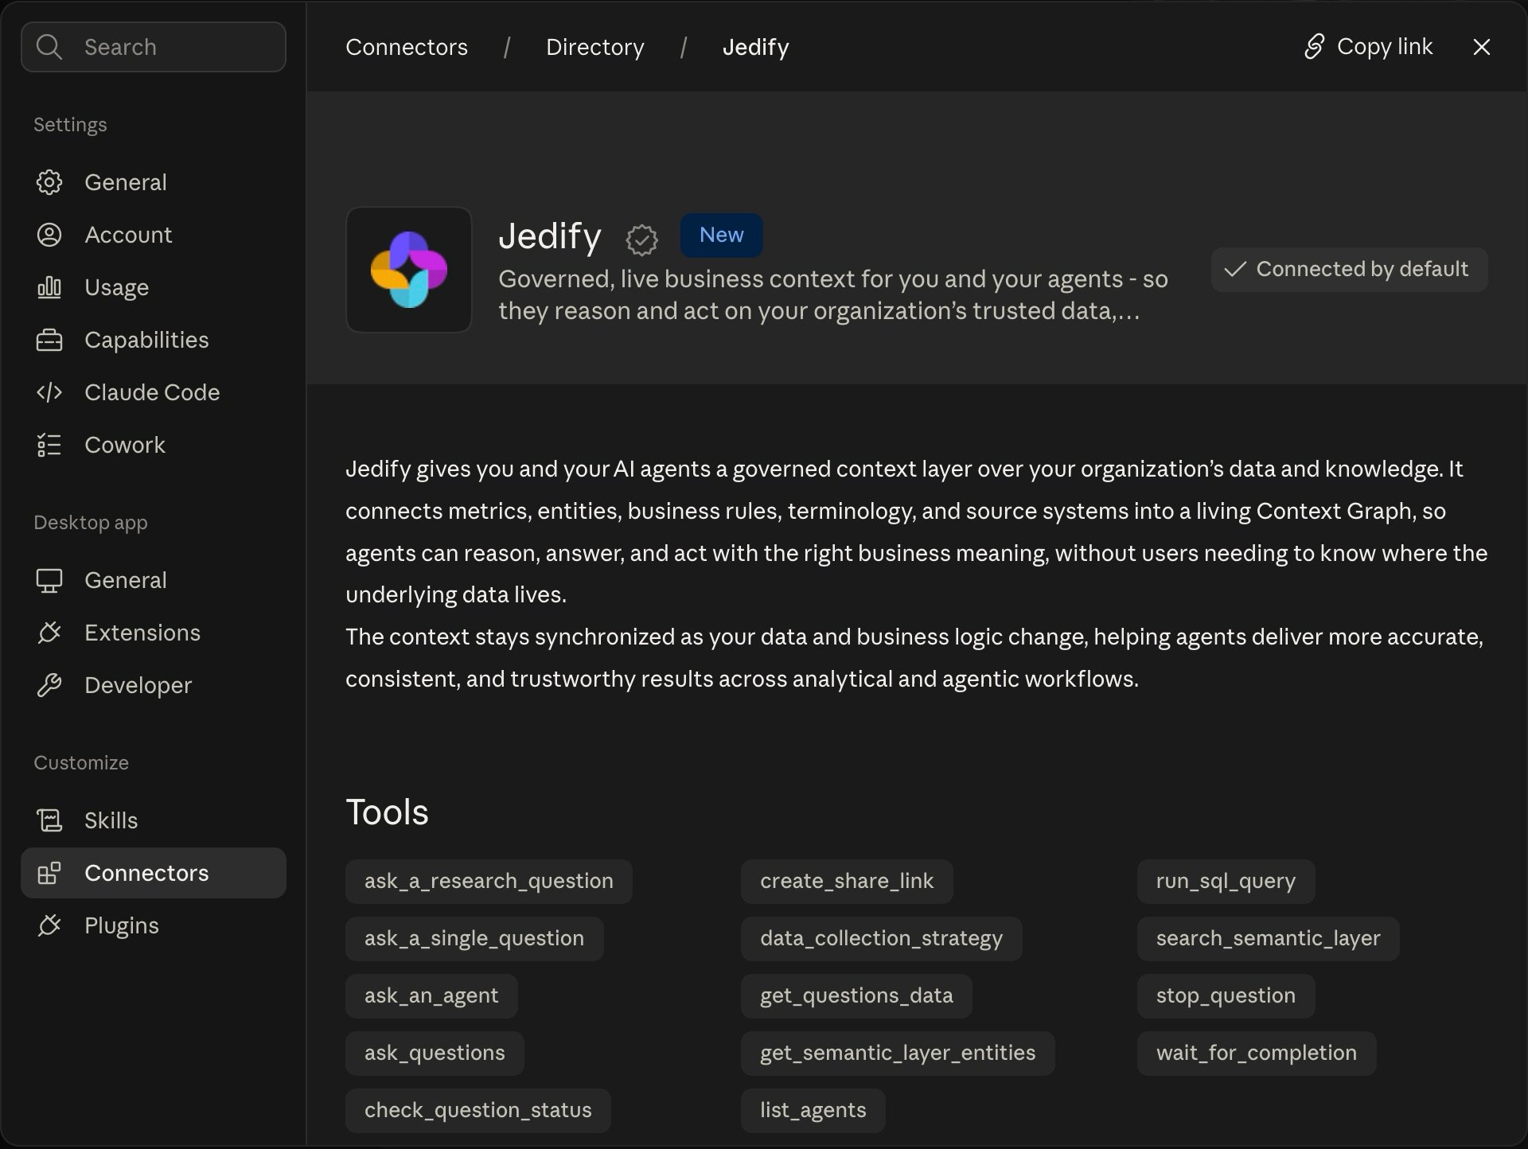Click the Developer wrench icon
The image size is (1528, 1149).
point(49,685)
